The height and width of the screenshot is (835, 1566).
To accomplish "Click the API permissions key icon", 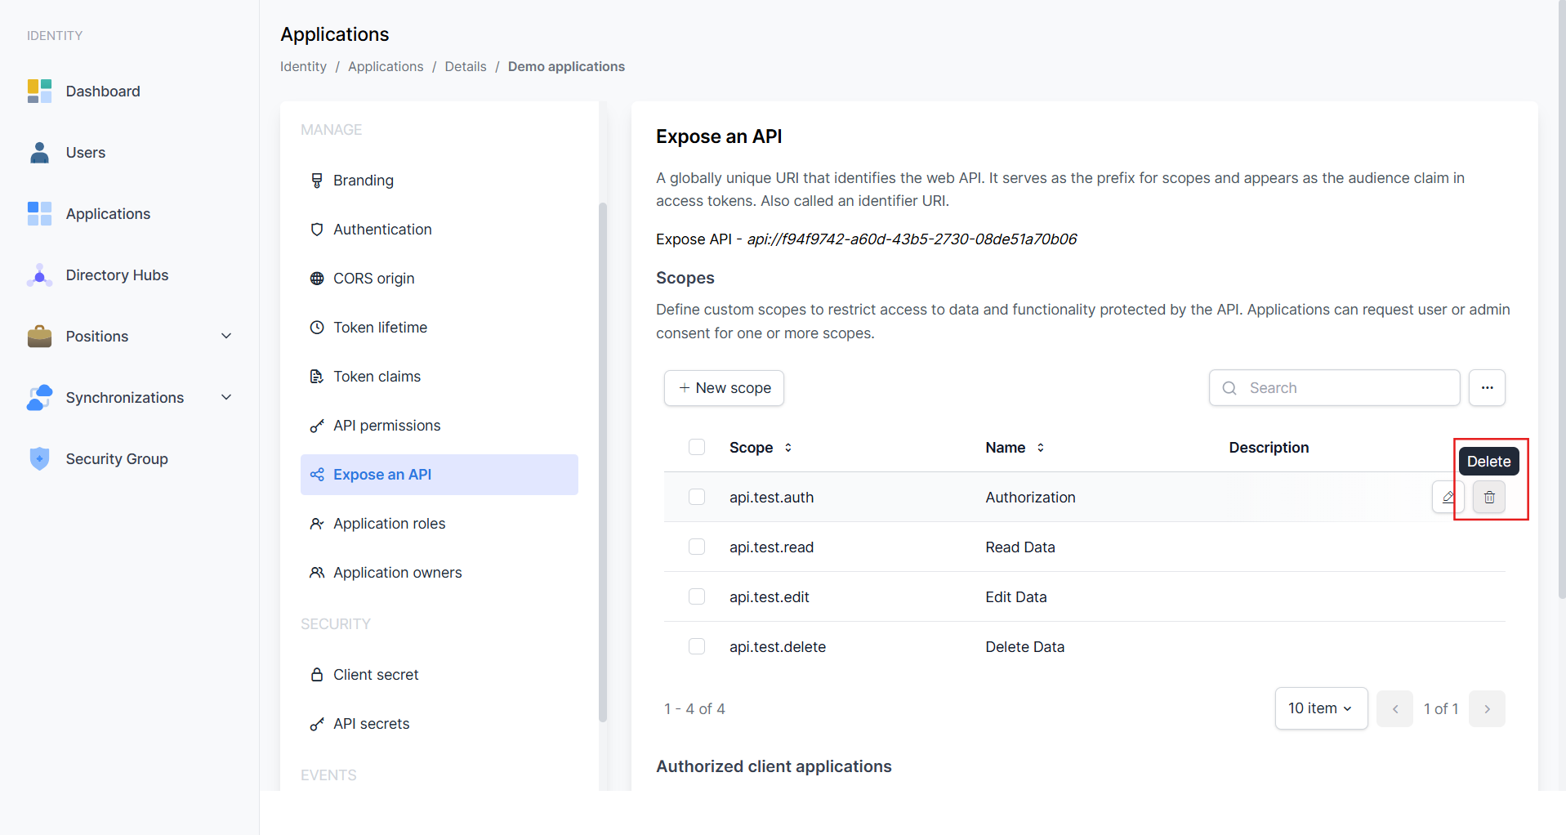I will tap(317, 426).
